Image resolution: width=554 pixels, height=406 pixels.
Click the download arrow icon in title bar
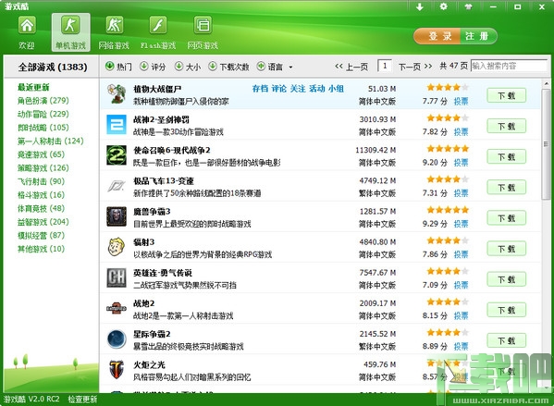419,6
